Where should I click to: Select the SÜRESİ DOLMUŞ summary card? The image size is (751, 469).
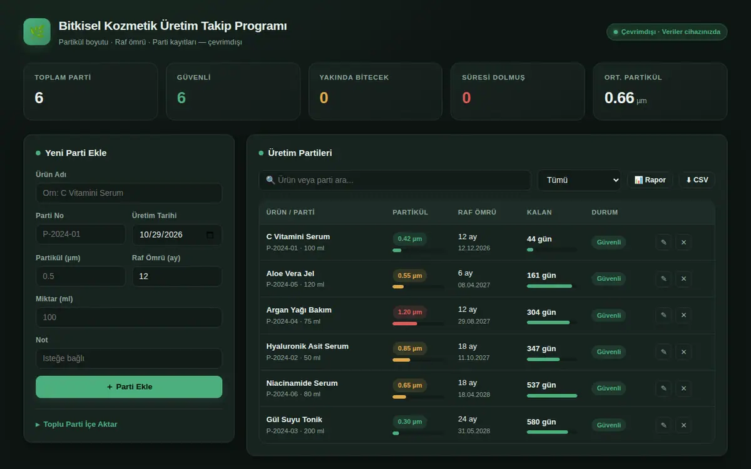[x=518, y=91]
